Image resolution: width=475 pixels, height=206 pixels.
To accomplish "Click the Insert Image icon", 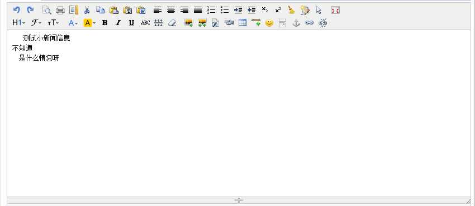I will coord(189,23).
